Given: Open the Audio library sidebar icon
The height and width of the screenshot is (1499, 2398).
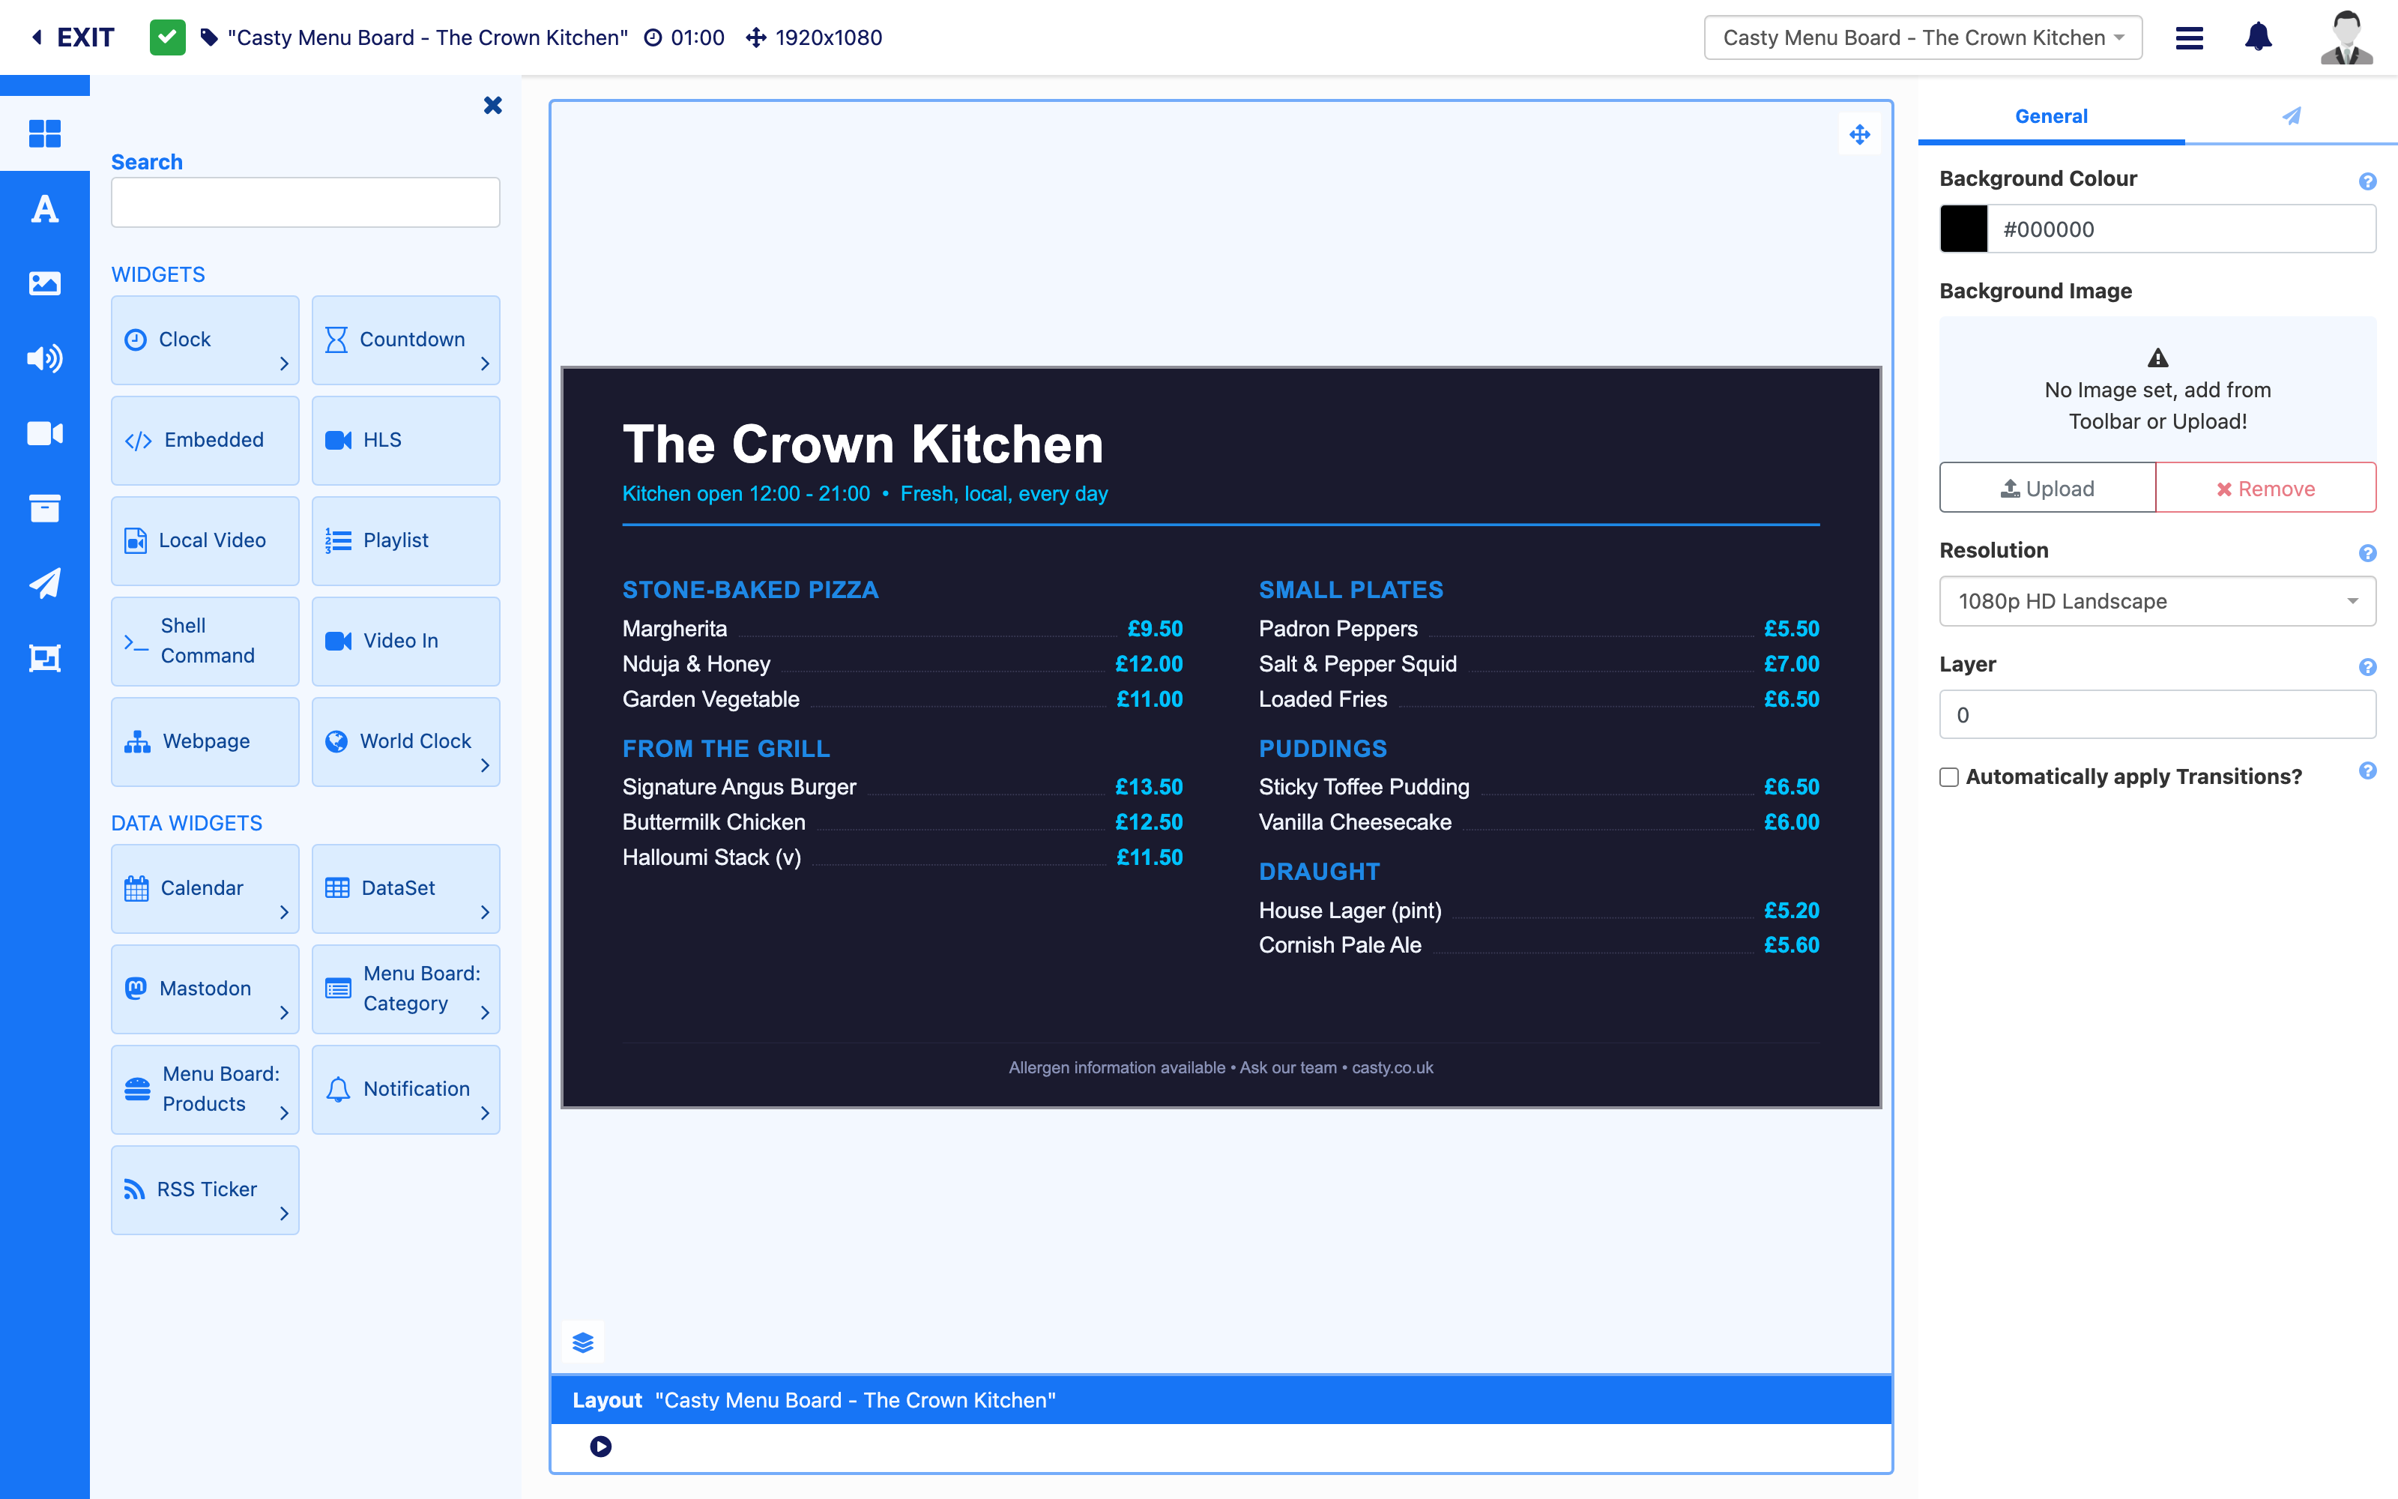Looking at the screenshot, I should point(45,358).
